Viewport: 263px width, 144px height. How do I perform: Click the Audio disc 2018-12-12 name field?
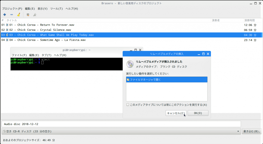click(121, 124)
